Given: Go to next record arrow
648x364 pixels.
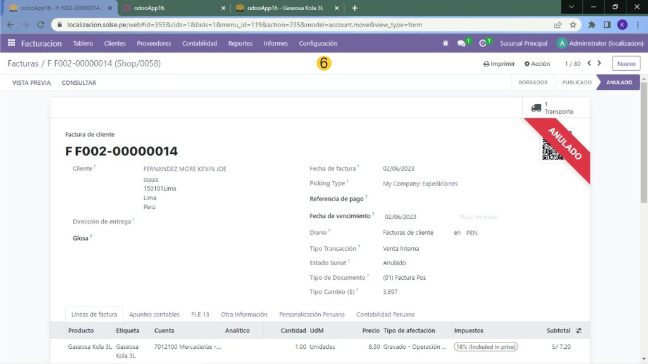Looking at the screenshot, I should click(600, 63).
